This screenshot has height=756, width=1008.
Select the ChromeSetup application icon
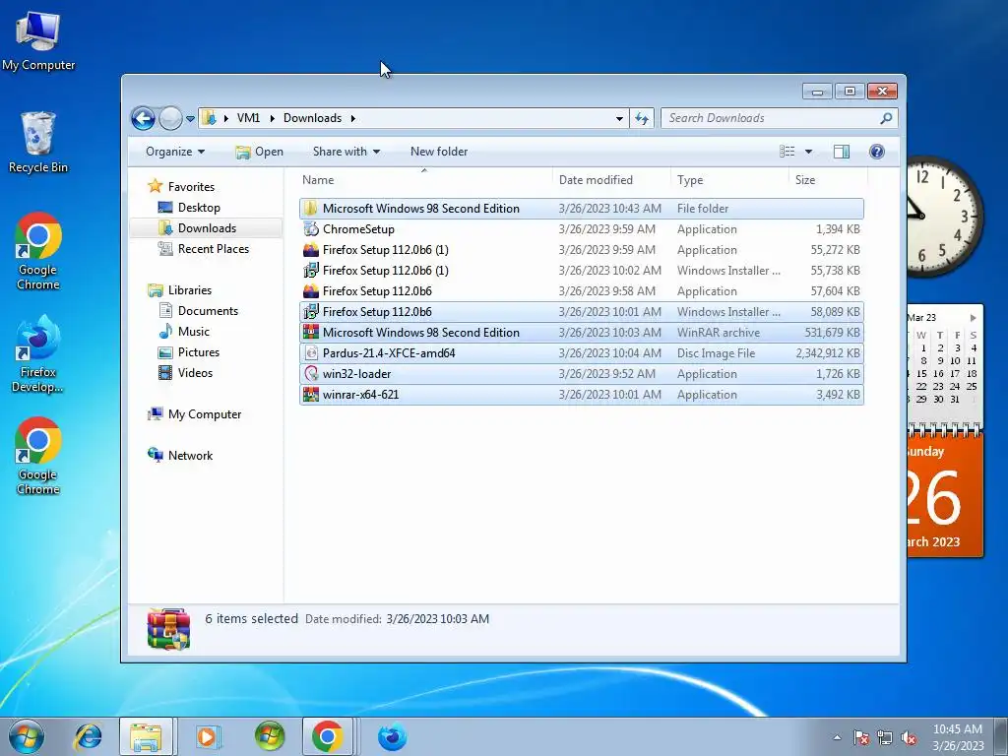pos(311,228)
